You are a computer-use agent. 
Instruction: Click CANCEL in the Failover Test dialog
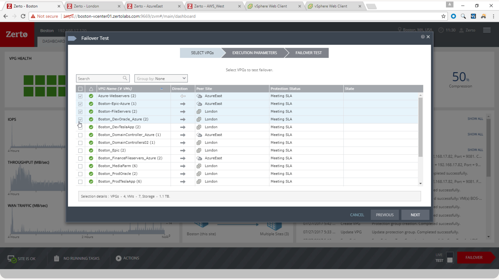click(x=357, y=215)
